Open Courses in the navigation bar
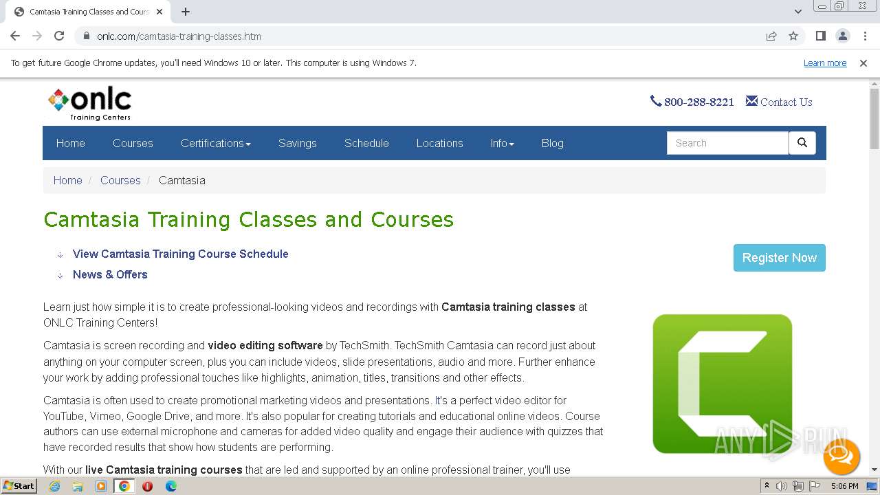Viewport: 880px width, 495px height. 133,143
